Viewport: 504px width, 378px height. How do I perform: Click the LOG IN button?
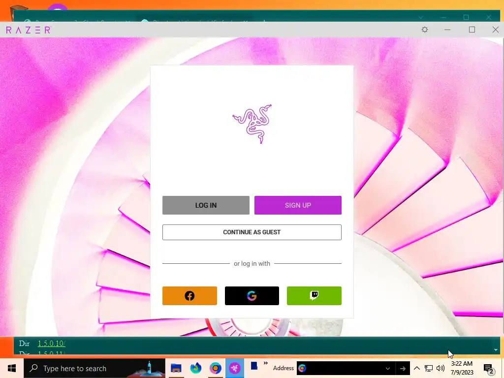[x=206, y=205]
